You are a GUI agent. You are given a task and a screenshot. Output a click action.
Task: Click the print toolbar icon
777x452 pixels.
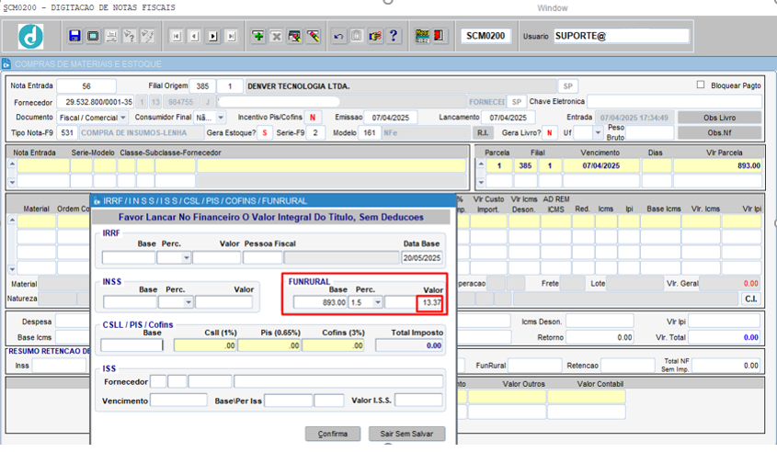tap(111, 36)
